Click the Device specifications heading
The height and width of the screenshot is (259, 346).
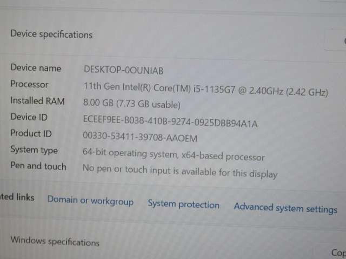click(51, 34)
